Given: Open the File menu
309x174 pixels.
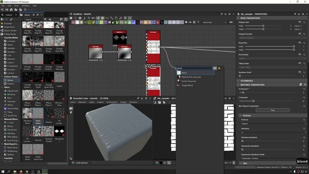Looking at the screenshot, I should pyautogui.click(x=3, y=6).
